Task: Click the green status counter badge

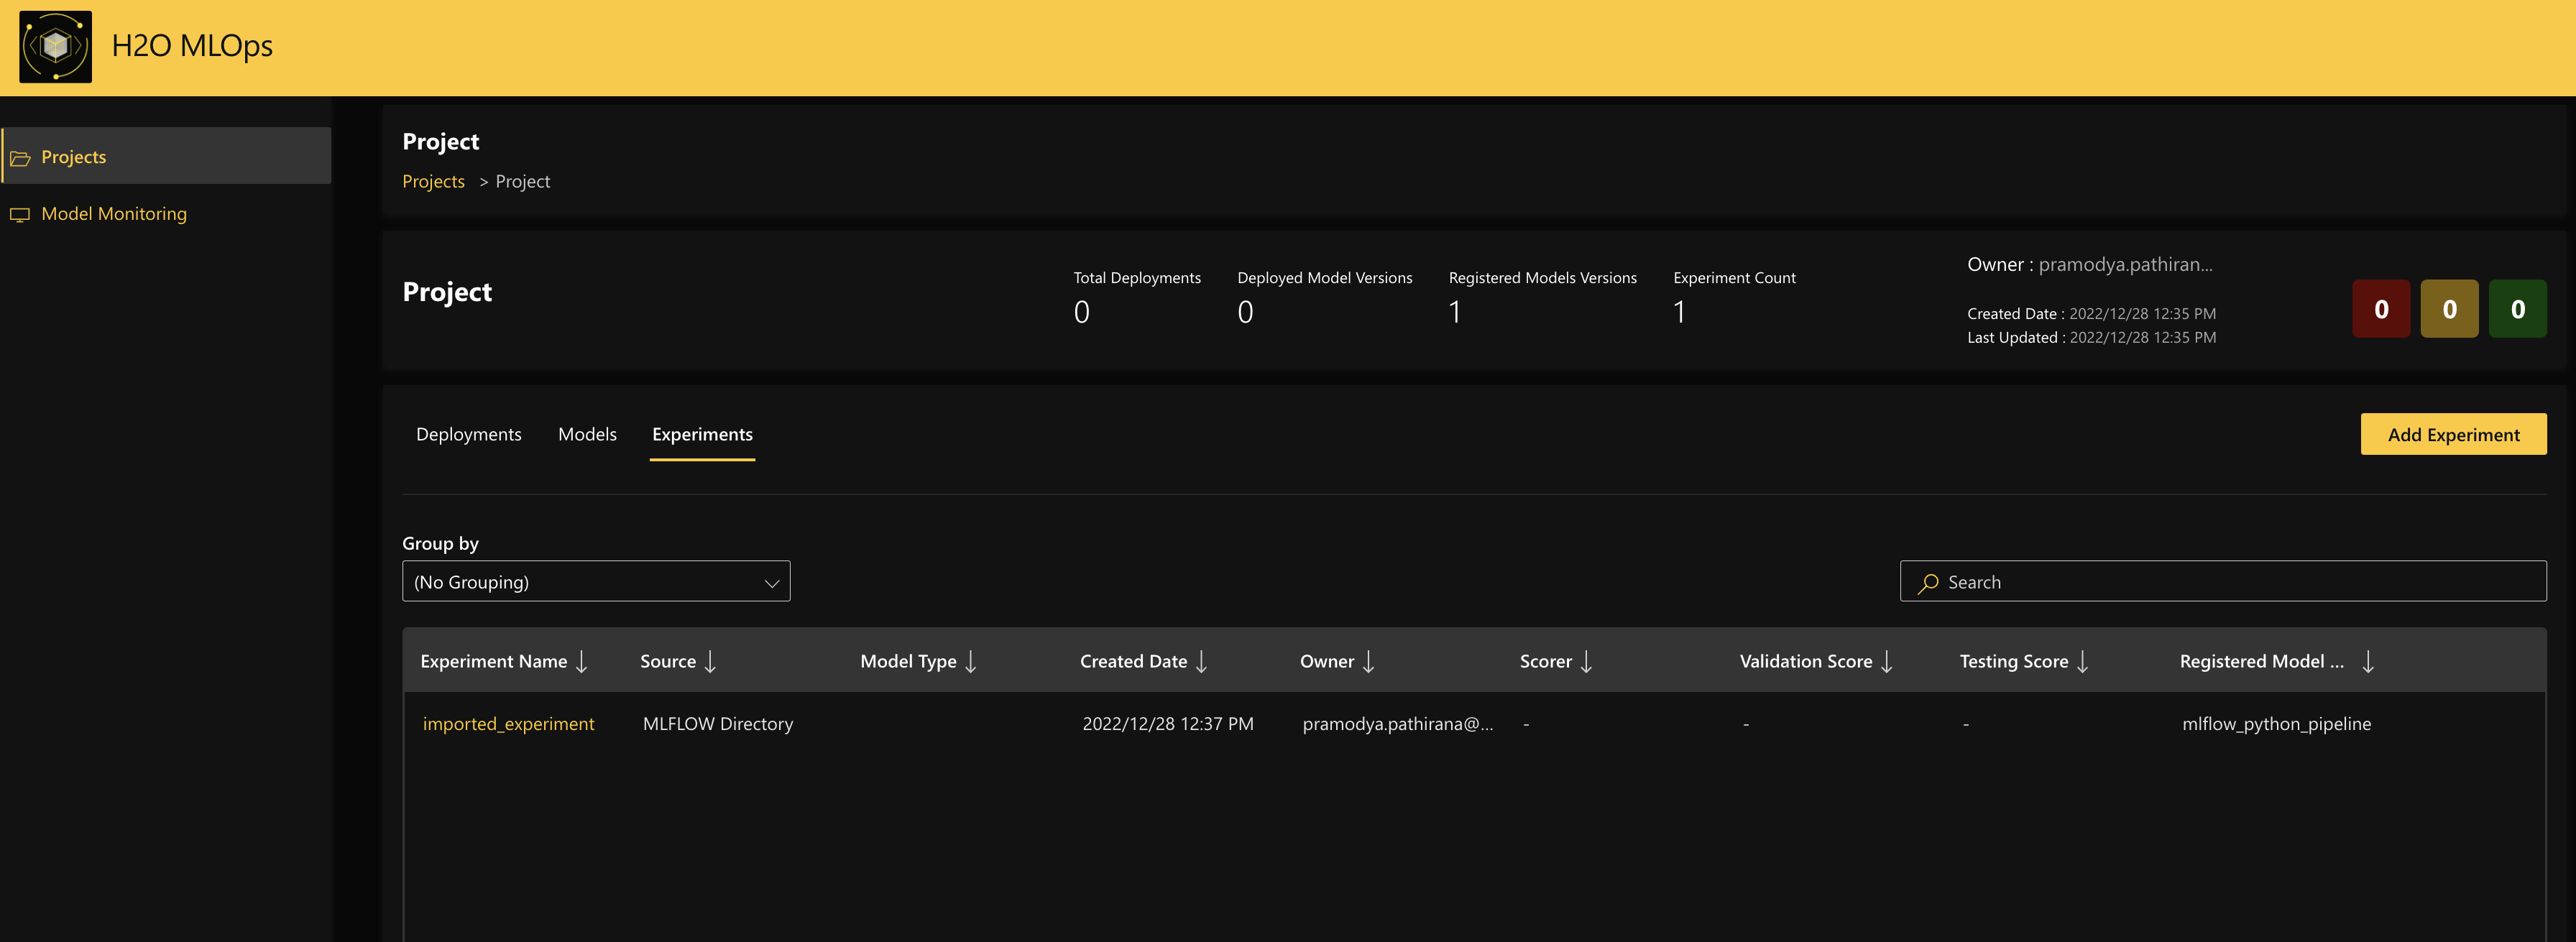Action: point(2517,309)
